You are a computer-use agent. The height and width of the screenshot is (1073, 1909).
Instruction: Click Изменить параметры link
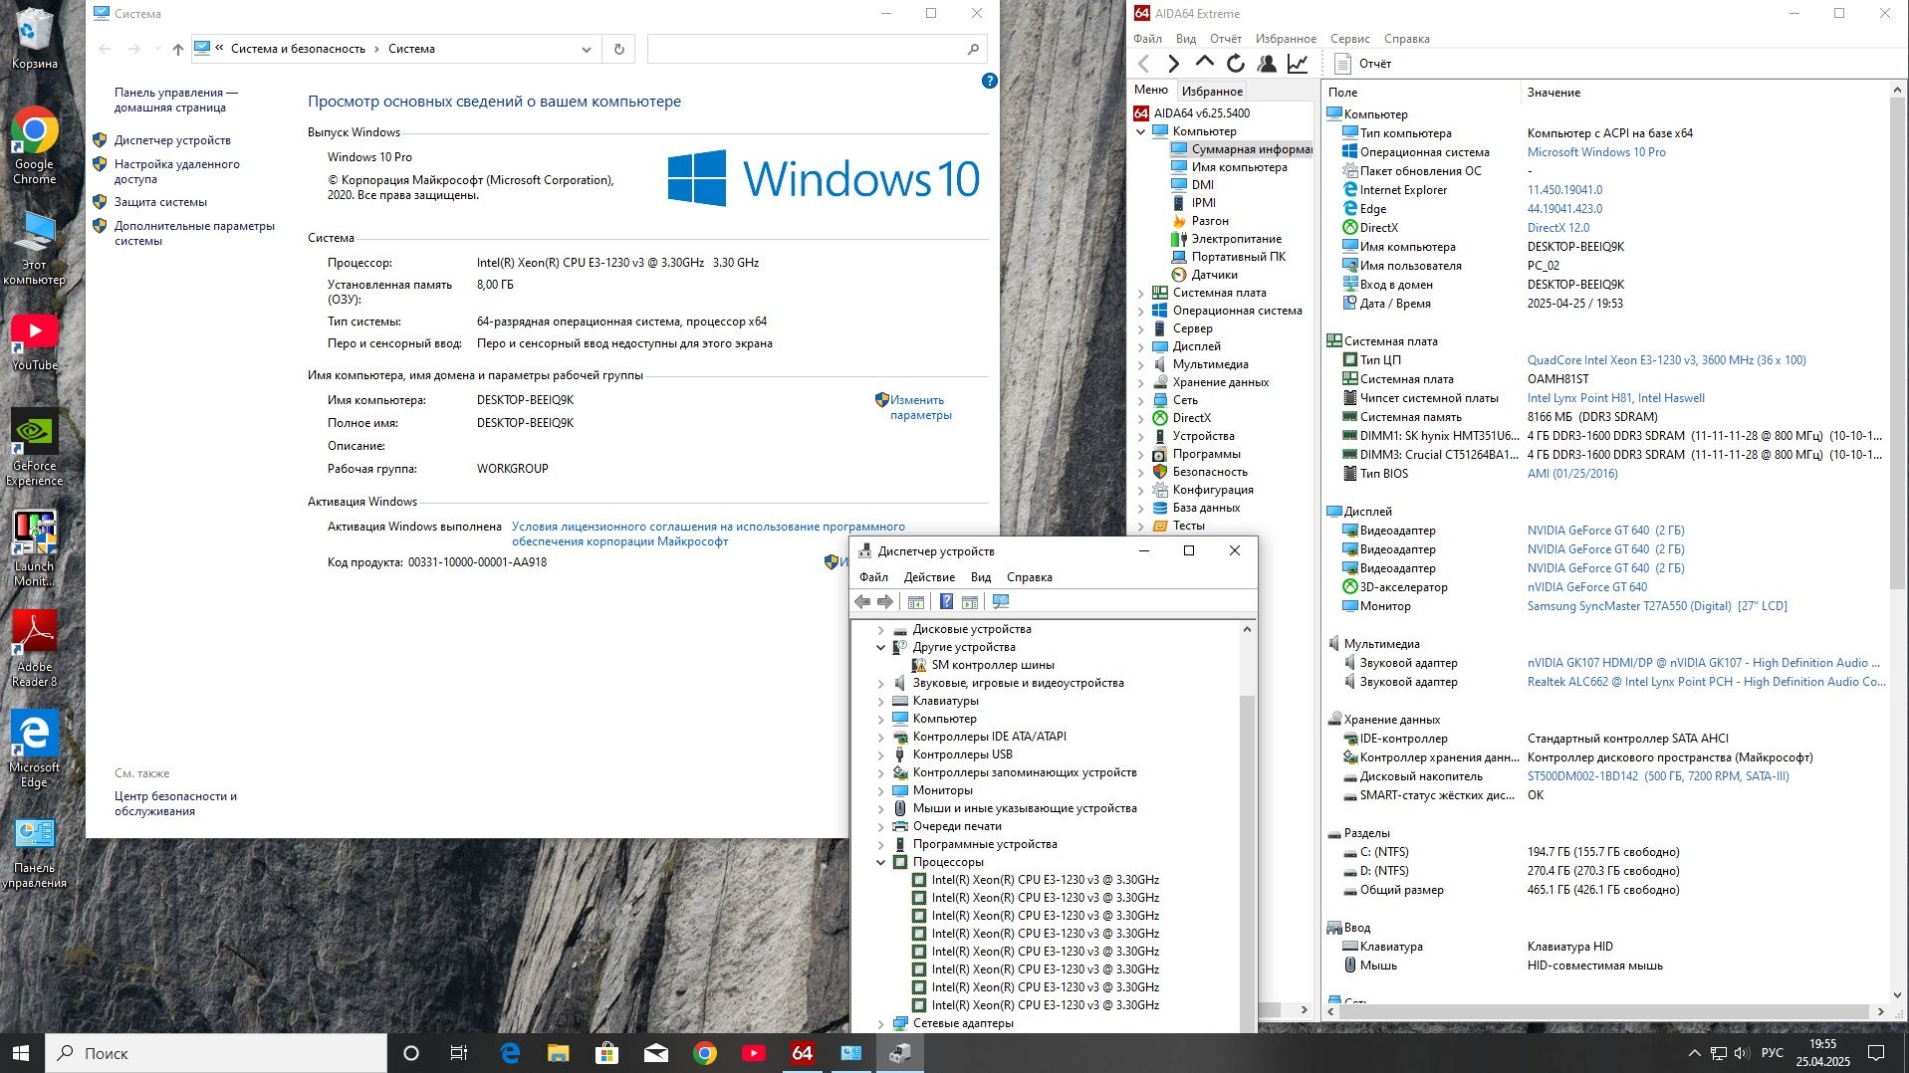pos(921,407)
